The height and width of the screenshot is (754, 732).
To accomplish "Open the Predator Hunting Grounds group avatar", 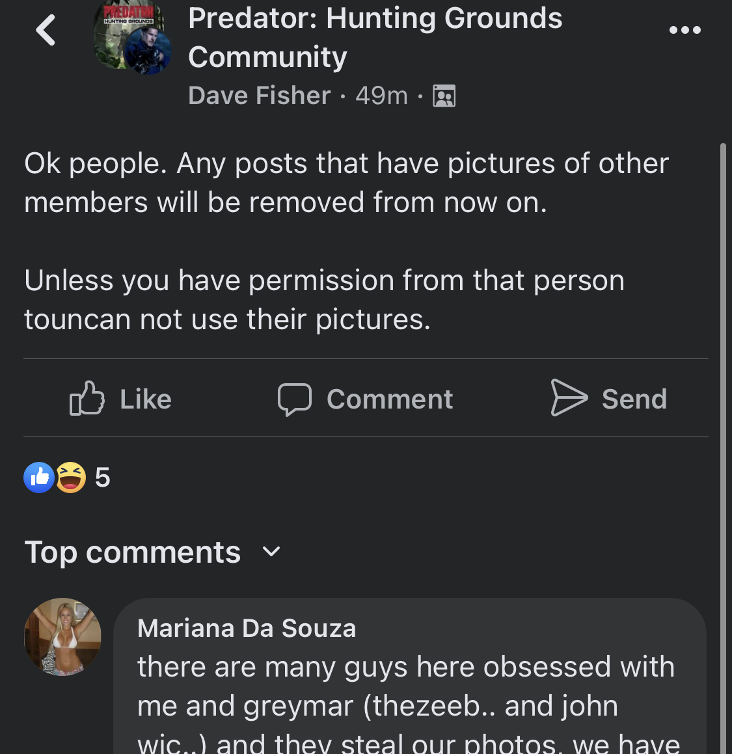I will coord(132,38).
